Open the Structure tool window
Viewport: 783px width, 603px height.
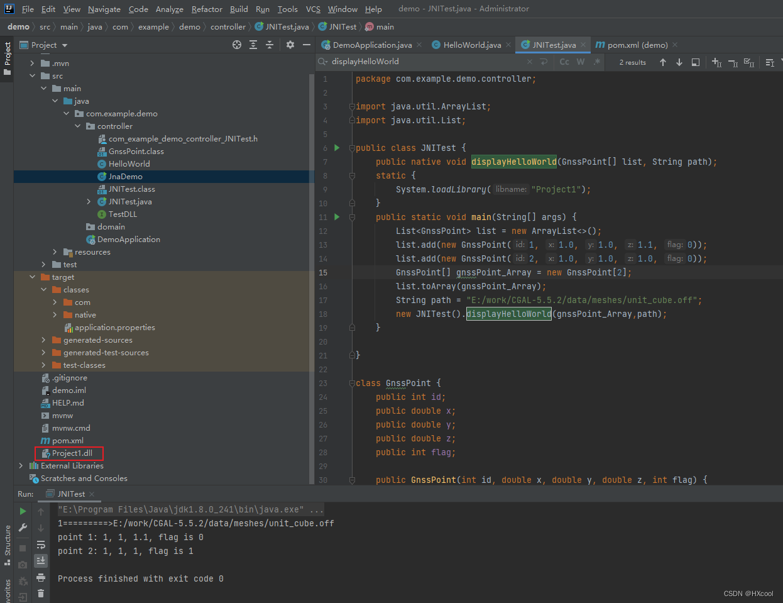[x=8, y=545]
